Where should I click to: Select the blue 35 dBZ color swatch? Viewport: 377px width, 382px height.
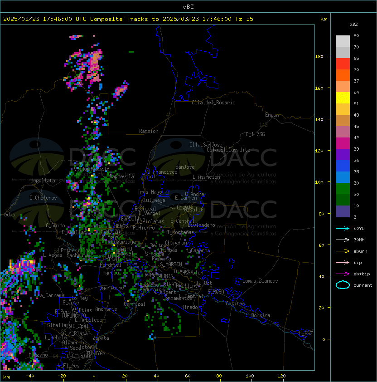tap(343, 166)
